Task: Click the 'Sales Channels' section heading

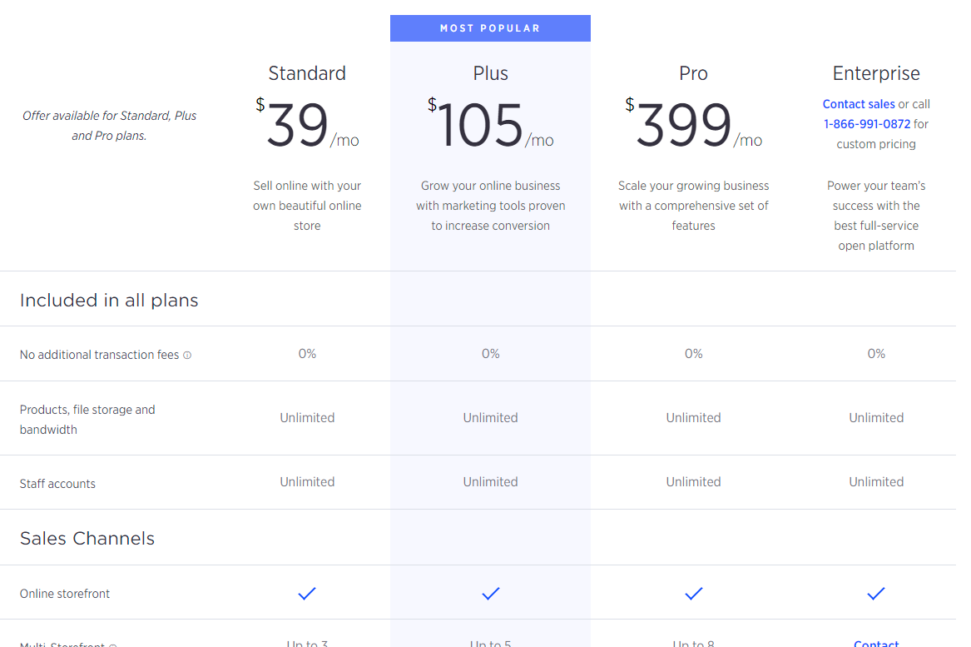Action: pos(87,538)
